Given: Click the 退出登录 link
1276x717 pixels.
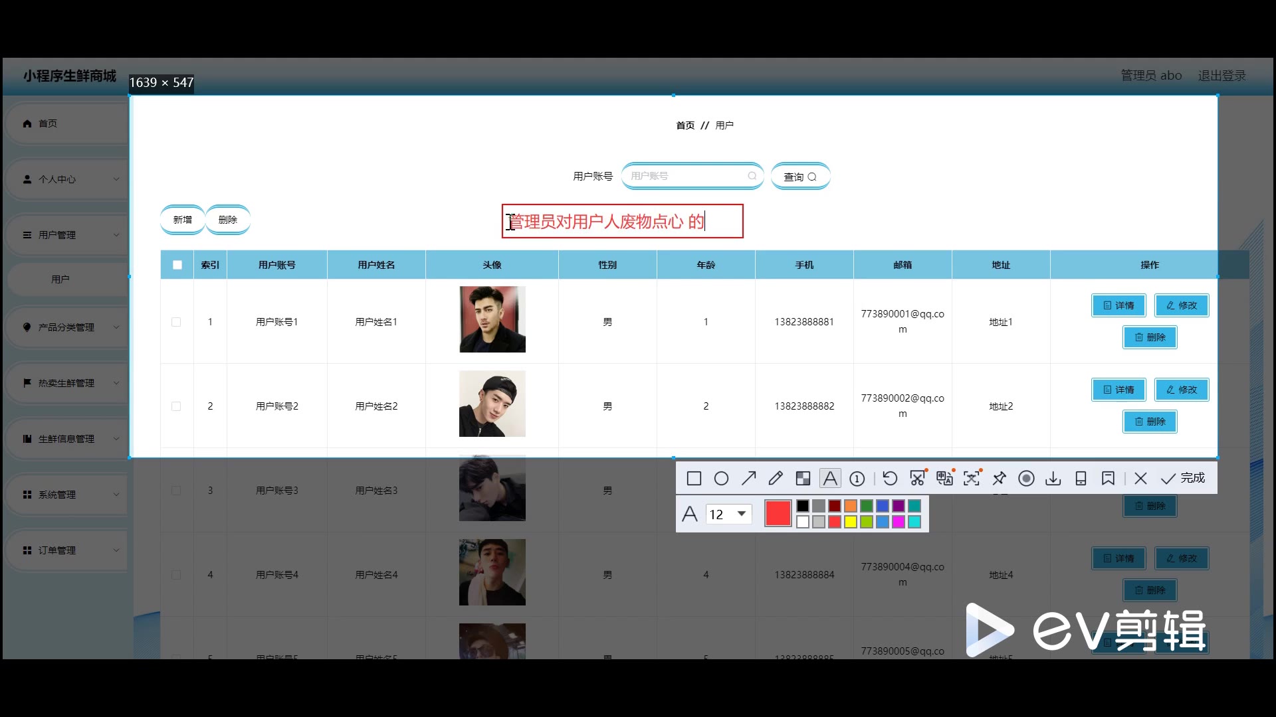Looking at the screenshot, I should click(x=1222, y=76).
